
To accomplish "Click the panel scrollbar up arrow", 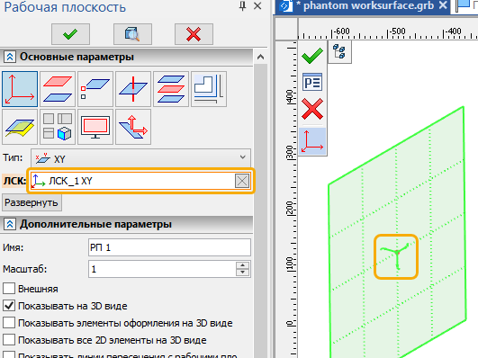I will coord(260,57).
